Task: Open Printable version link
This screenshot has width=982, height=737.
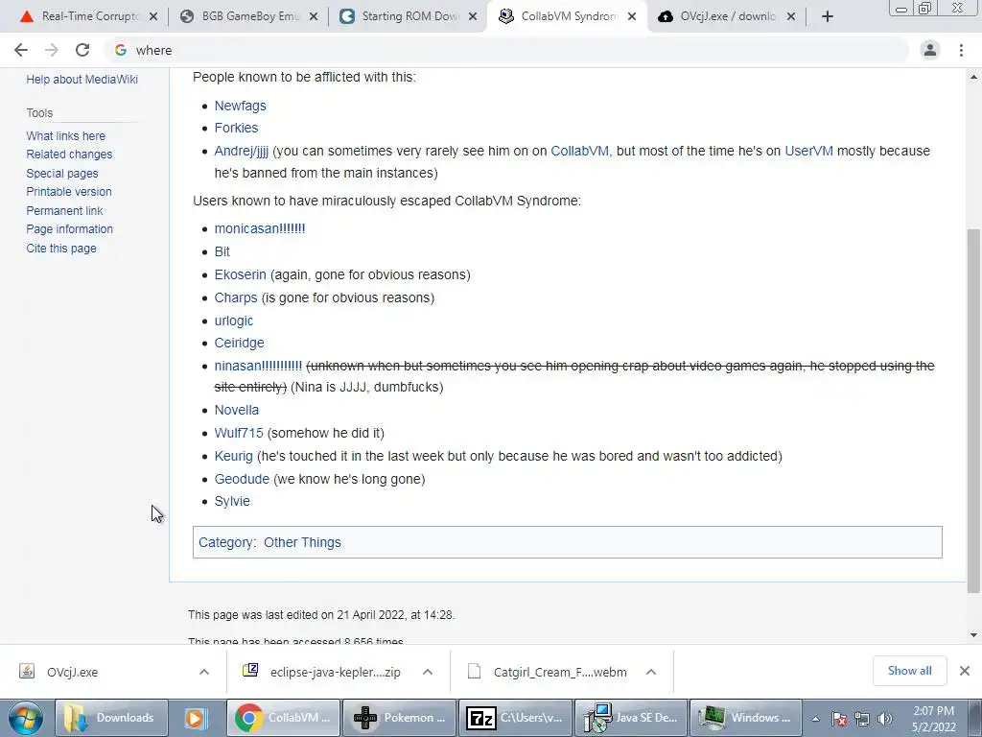Action: [x=69, y=192]
